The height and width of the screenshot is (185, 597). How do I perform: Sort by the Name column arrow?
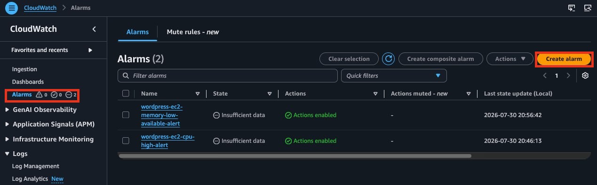(x=198, y=94)
